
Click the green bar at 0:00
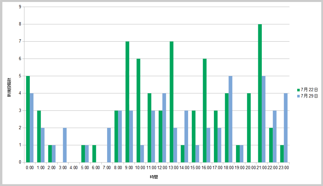click(28, 119)
